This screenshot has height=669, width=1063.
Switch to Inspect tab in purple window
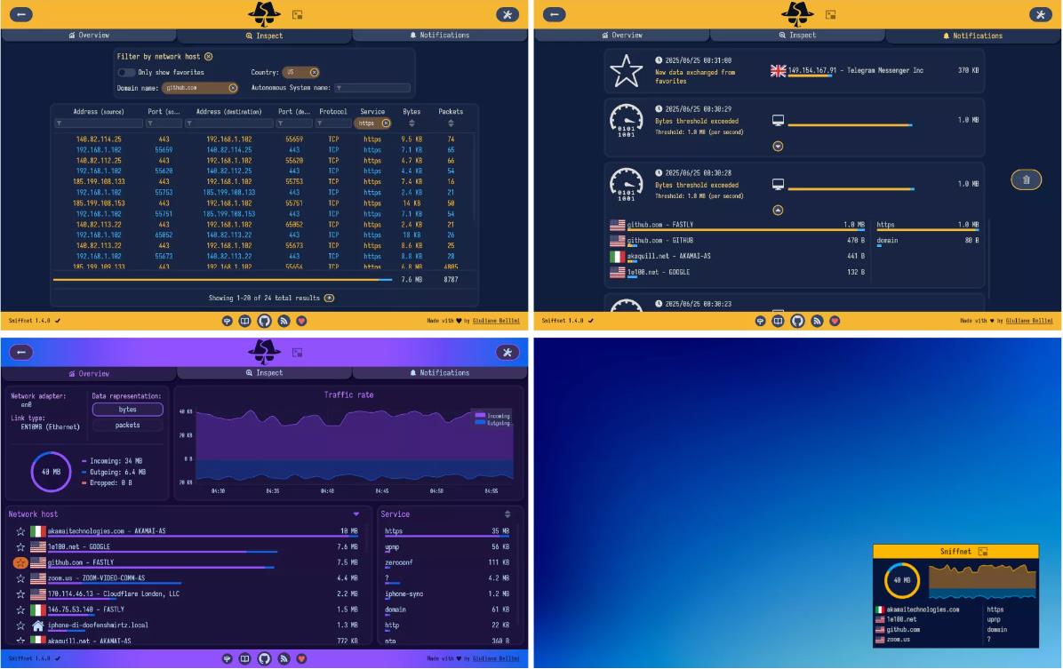[264, 373]
